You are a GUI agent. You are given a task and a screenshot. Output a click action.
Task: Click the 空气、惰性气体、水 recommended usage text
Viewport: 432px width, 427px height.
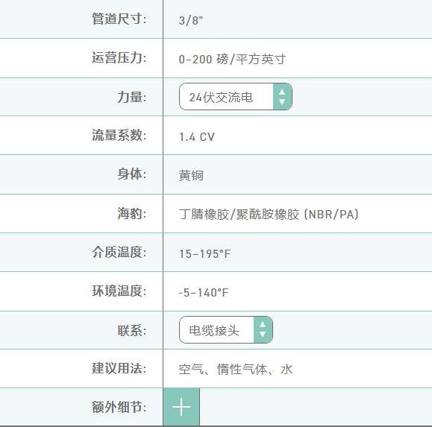pyautogui.click(x=236, y=369)
